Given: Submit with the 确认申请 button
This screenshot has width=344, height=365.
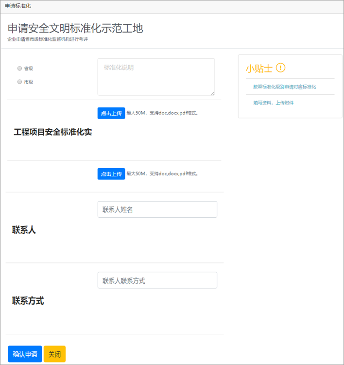Looking at the screenshot, I should coord(25,354).
